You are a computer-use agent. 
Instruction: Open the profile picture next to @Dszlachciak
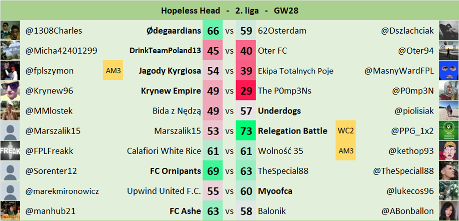[448, 31]
